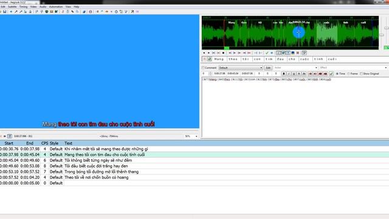Click the video pause button
389x219 pixels.
click(4, 136)
